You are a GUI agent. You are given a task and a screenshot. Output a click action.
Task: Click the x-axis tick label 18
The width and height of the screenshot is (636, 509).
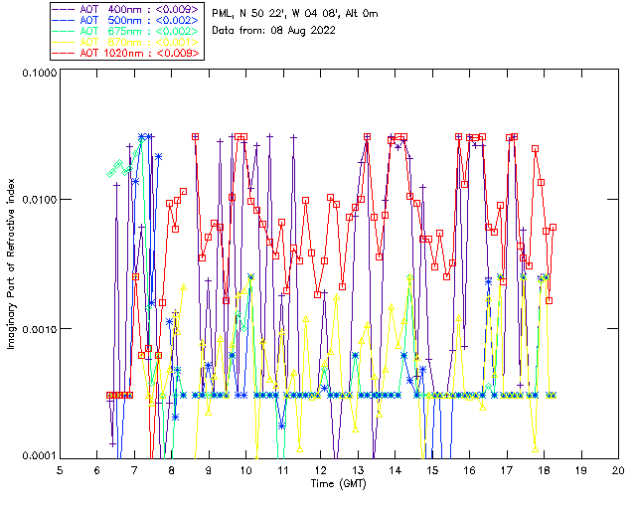[544, 470]
